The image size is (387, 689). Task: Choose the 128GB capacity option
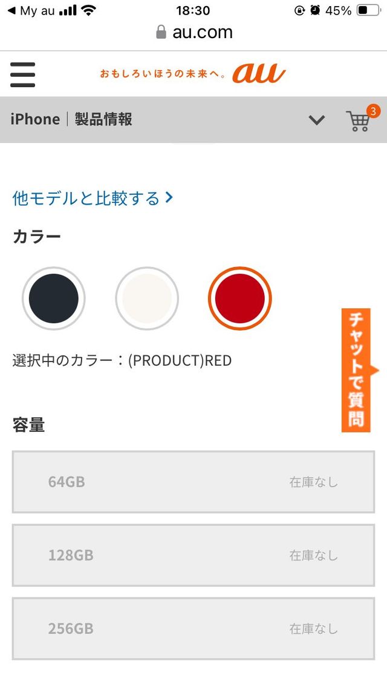(193, 555)
